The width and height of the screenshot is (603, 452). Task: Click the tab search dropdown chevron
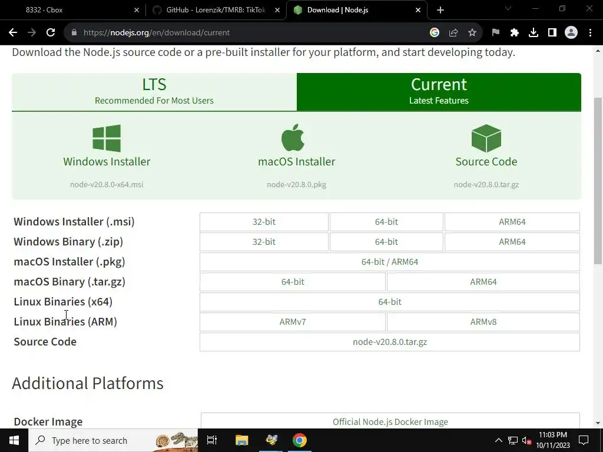pyautogui.click(x=508, y=8)
